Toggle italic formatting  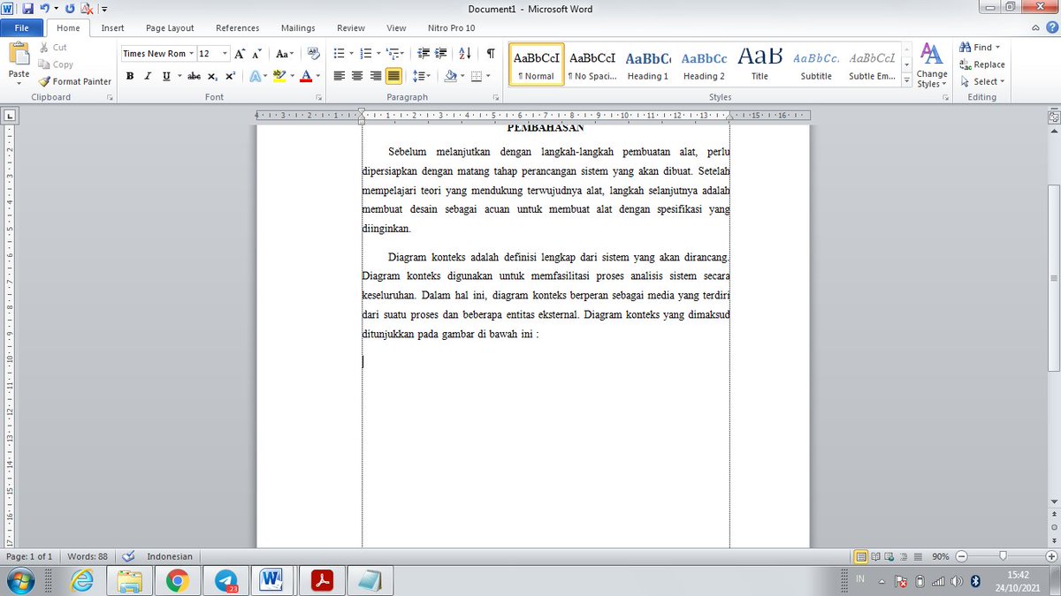(147, 76)
